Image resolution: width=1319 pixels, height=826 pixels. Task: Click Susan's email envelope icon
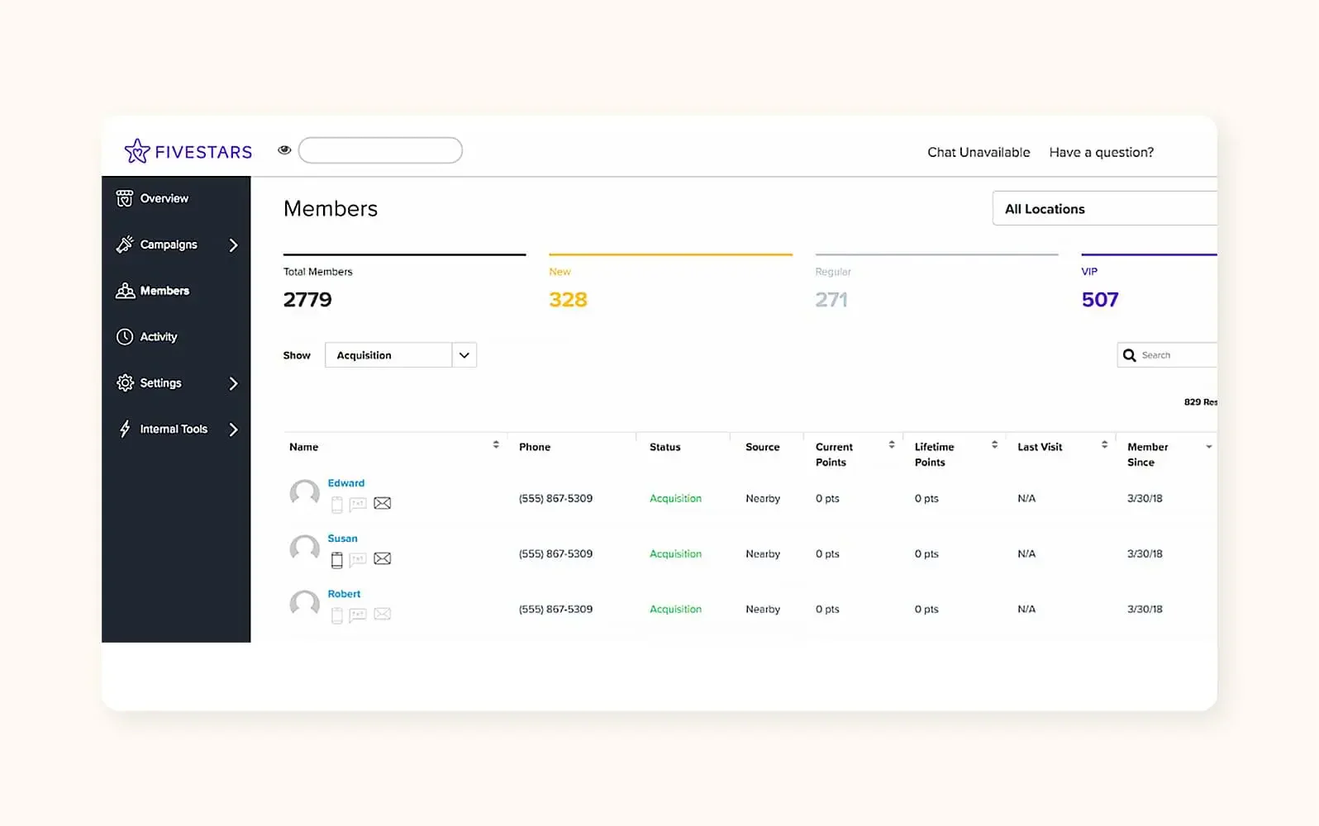click(382, 559)
